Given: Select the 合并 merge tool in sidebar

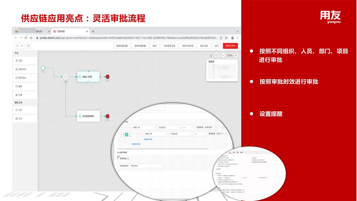Looking at the screenshot, I should click(25, 119).
